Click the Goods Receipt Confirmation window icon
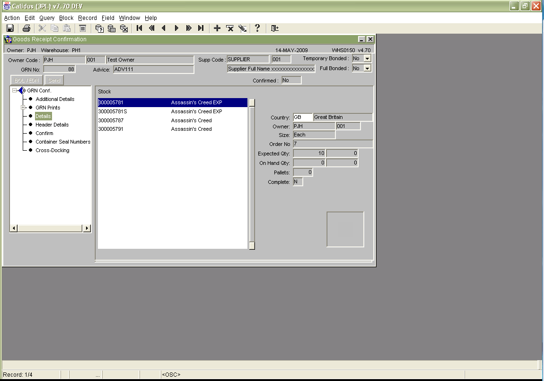The width and height of the screenshot is (544, 381). (x=8, y=39)
